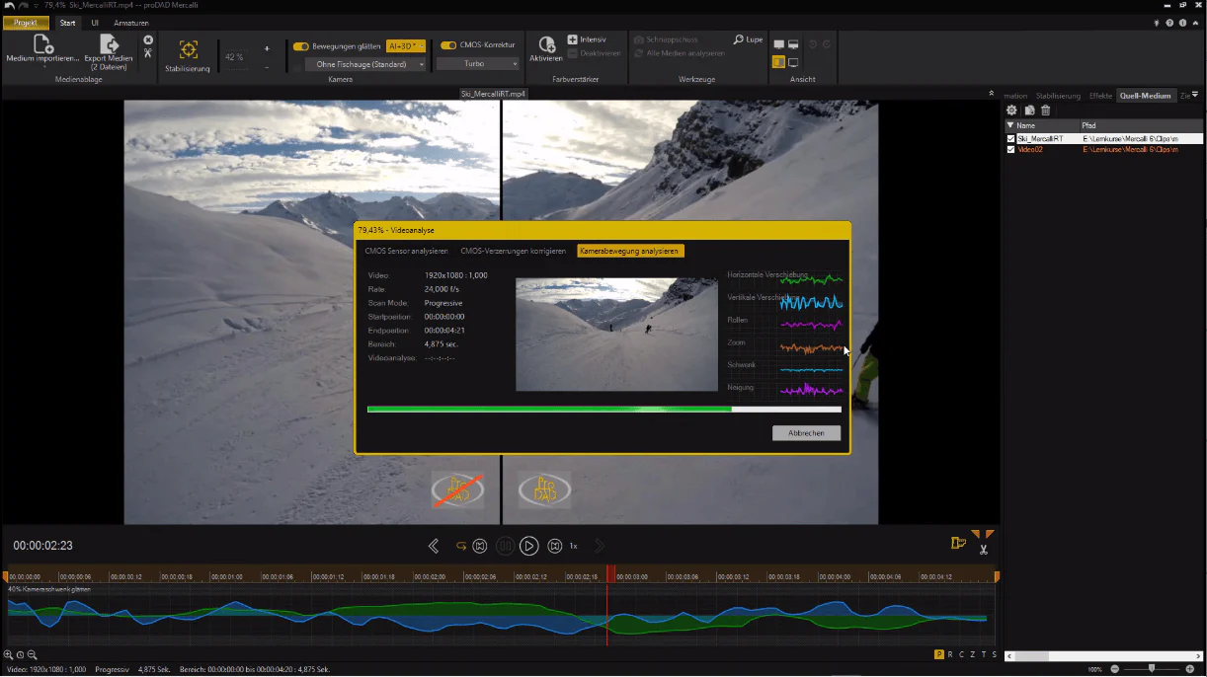Toggle Bewegungen glätten switch

click(301, 45)
